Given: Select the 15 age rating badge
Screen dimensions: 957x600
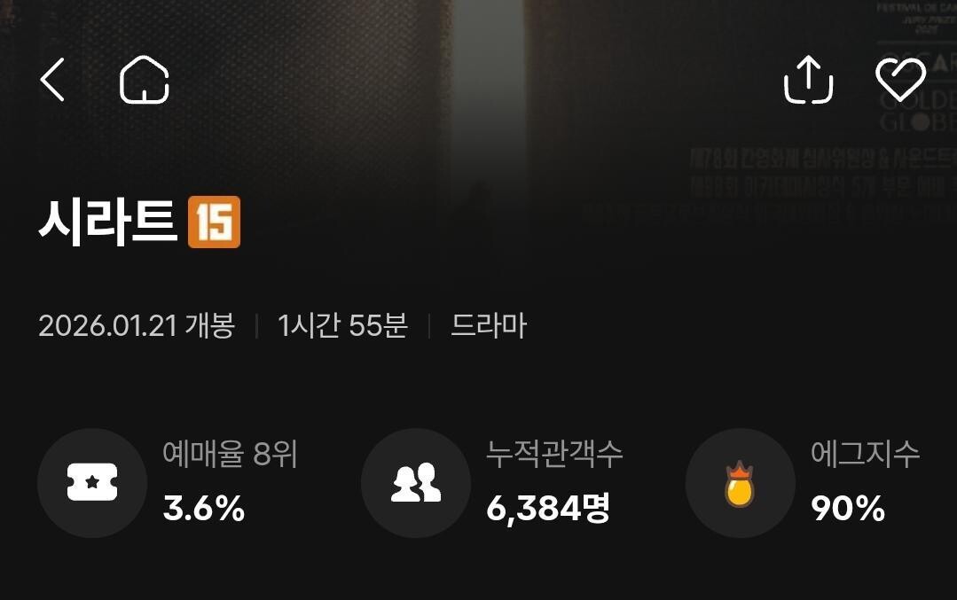Looking at the screenshot, I should click(215, 222).
